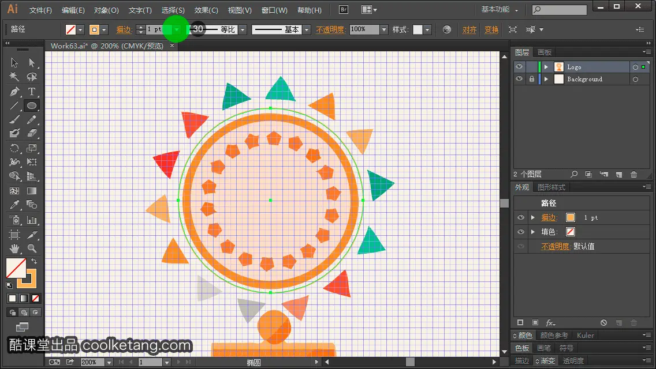The image size is (656, 369).
Task: Select the Rotate tool
Action: pyautogui.click(x=14, y=148)
